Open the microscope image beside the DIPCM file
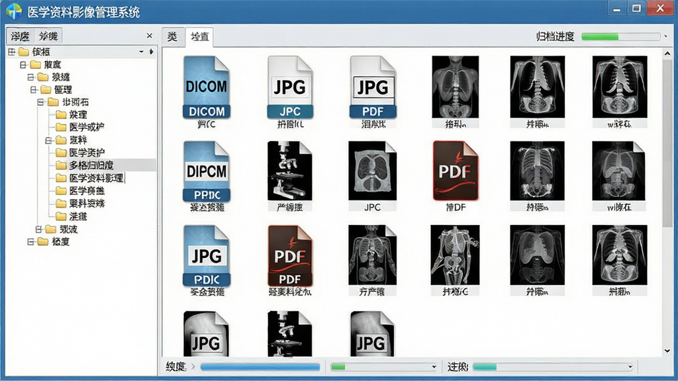The width and height of the screenshot is (678, 381). coord(290,171)
